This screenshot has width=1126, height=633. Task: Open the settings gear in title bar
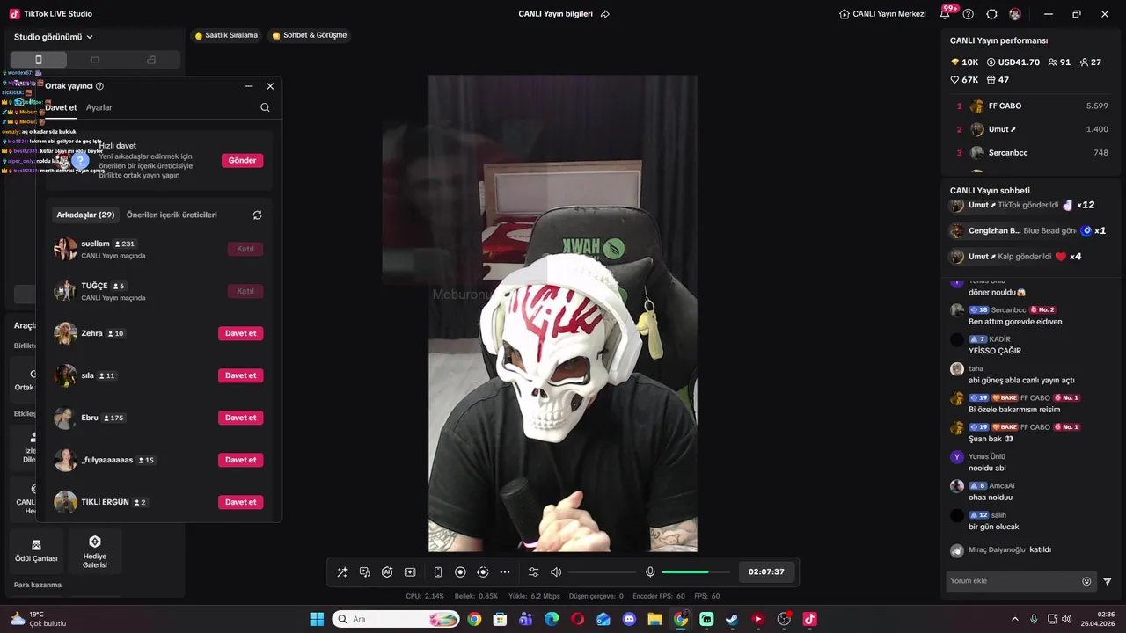click(x=991, y=14)
